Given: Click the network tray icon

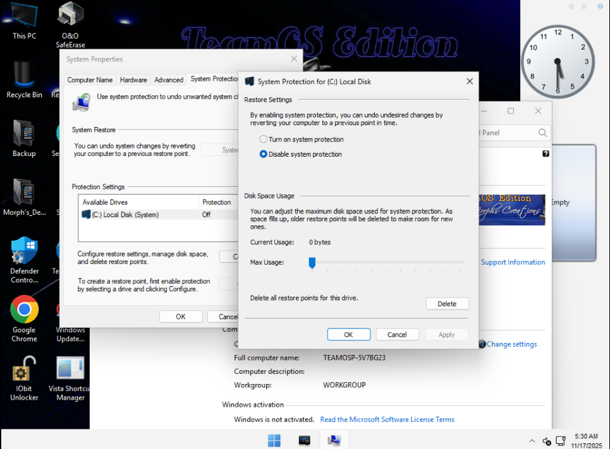Looking at the screenshot, I should (x=561, y=441).
